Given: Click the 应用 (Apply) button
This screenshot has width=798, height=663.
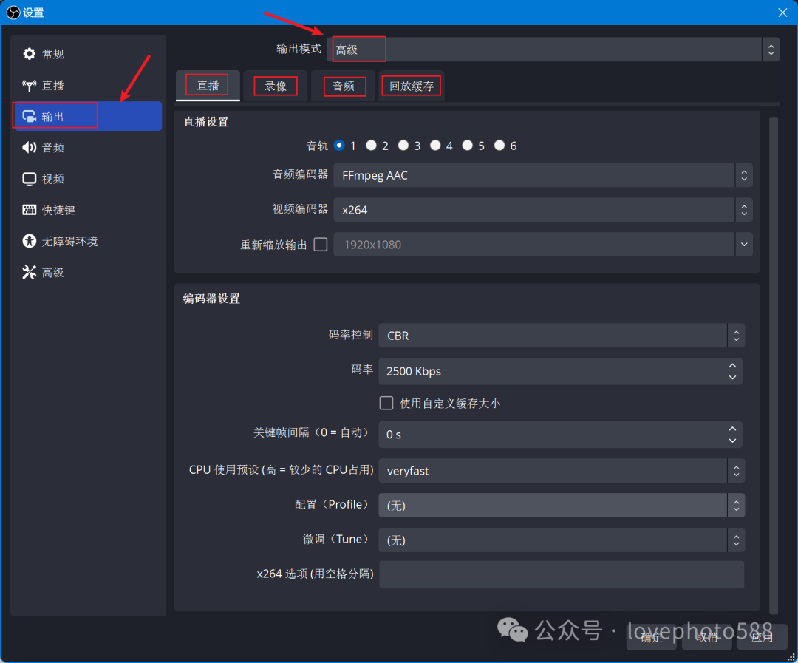Looking at the screenshot, I should coord(762,637).
